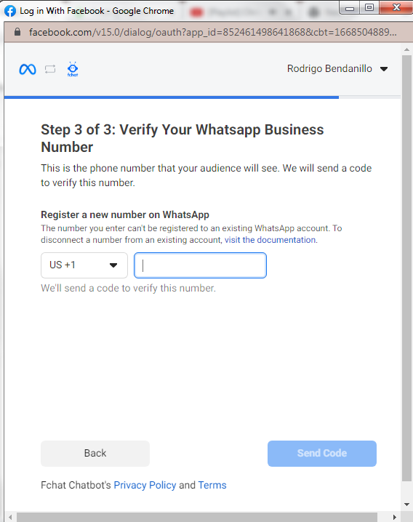Click the horizontal scrollbar right arrow
The height and width of the screenshot is (522, 413).
click(395, 517)
